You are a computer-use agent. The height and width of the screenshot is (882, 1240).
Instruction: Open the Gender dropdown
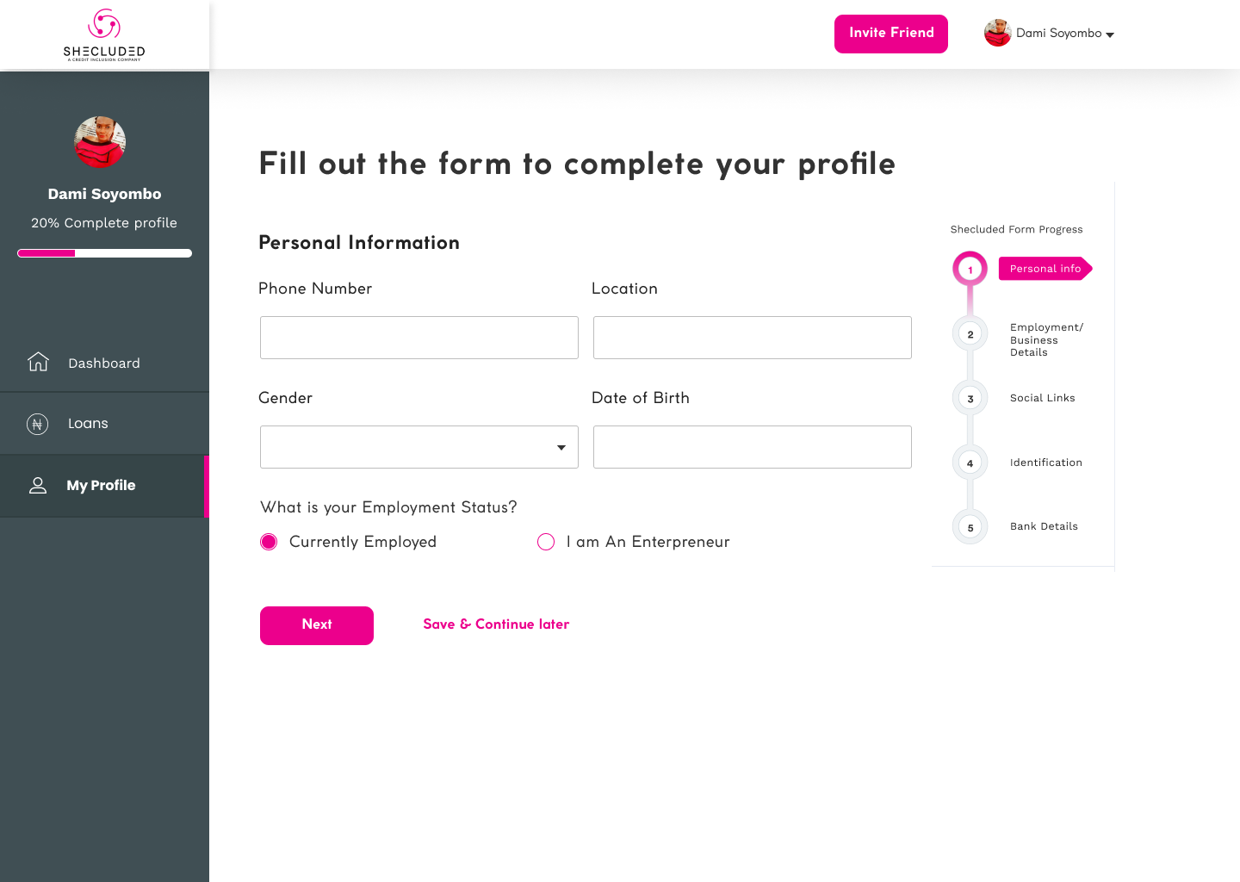(x=419, y=447)
